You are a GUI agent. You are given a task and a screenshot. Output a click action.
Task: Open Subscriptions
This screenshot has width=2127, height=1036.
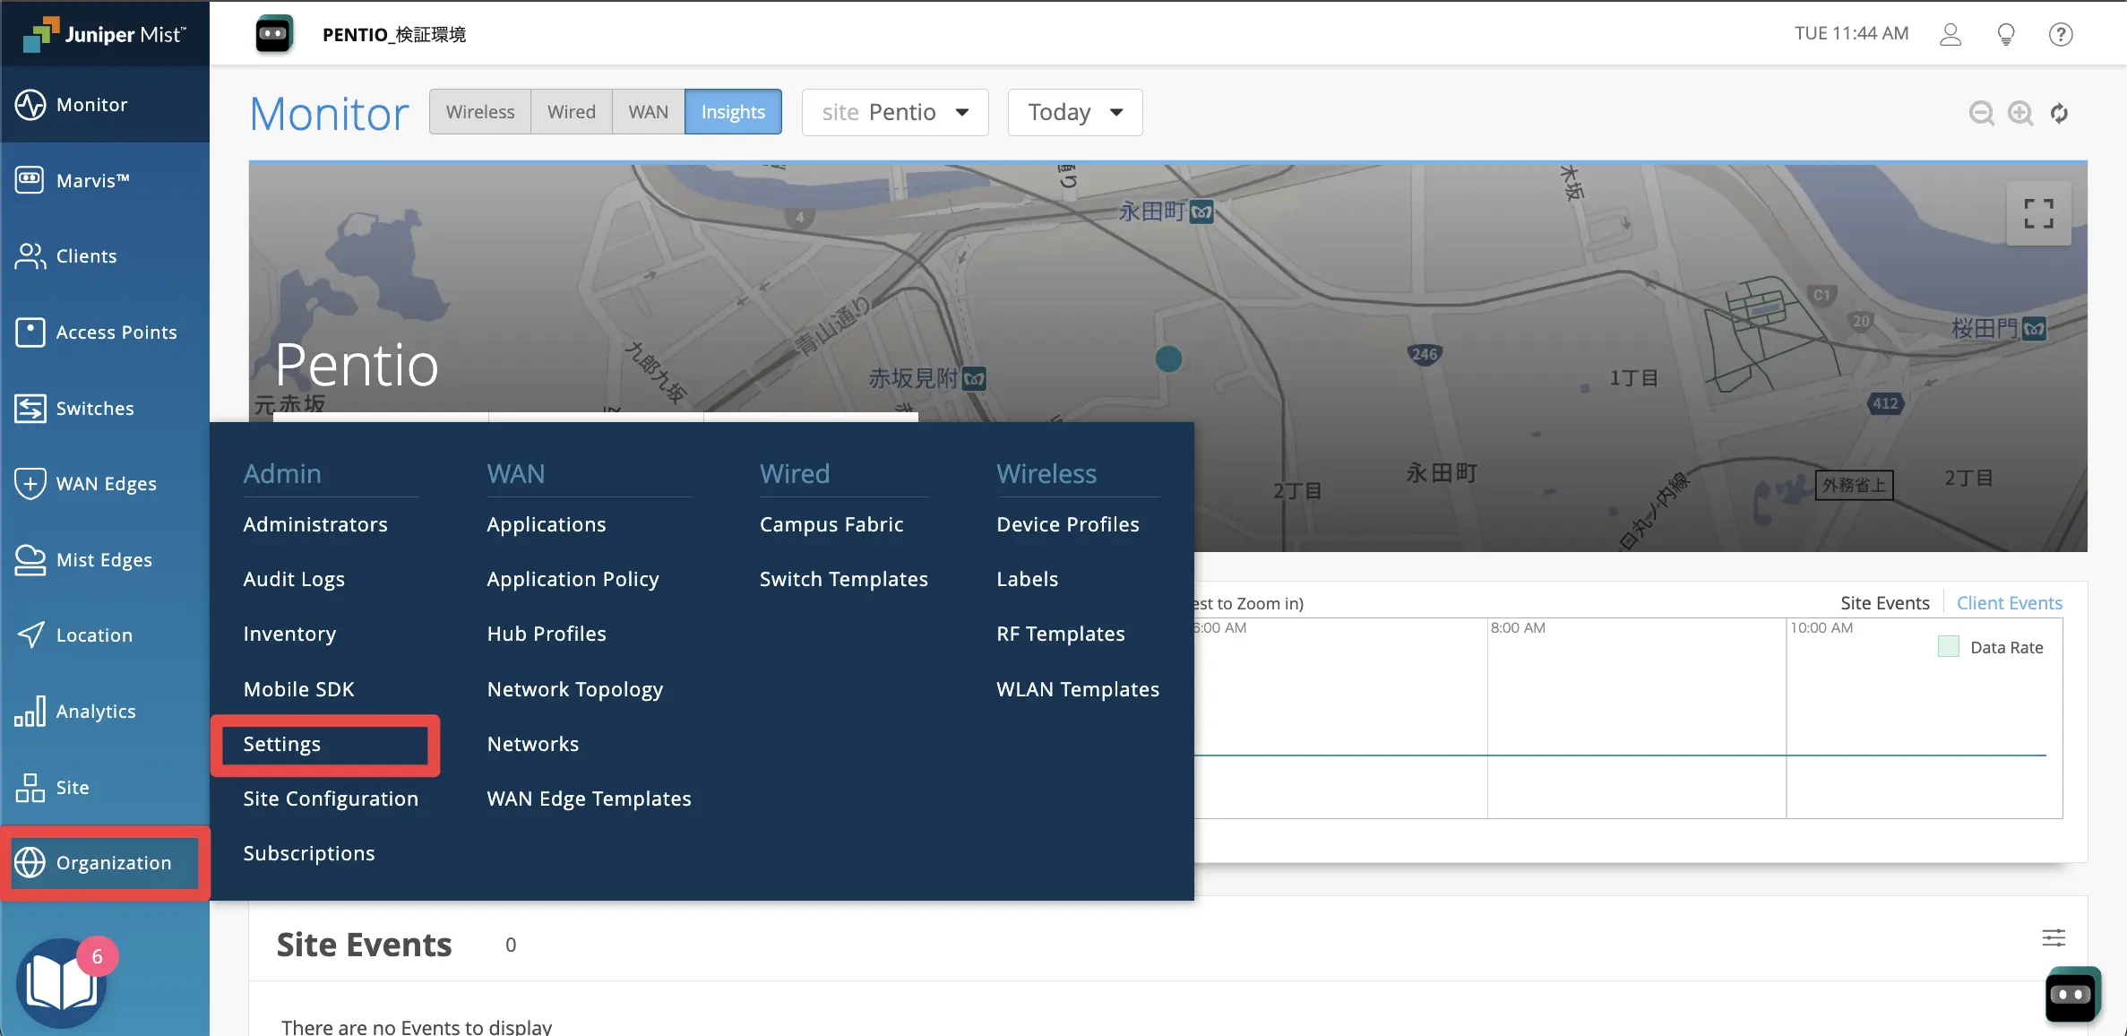pos(309,853)
